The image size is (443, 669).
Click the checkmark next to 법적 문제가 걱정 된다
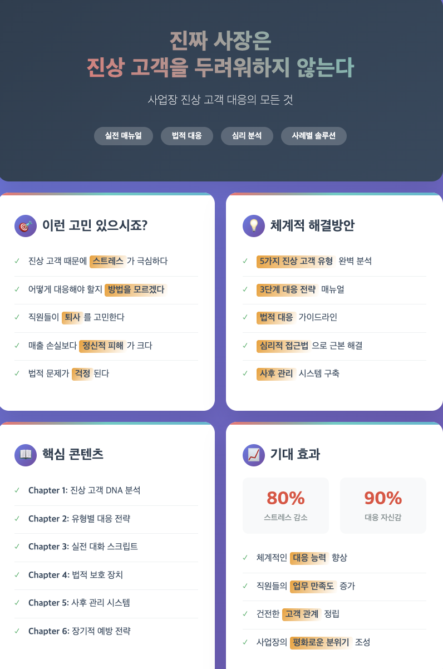coord(17,373)
